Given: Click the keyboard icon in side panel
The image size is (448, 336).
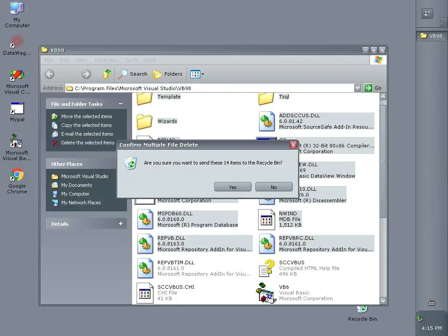Looking at the screenshot, I should pos(432,303).
